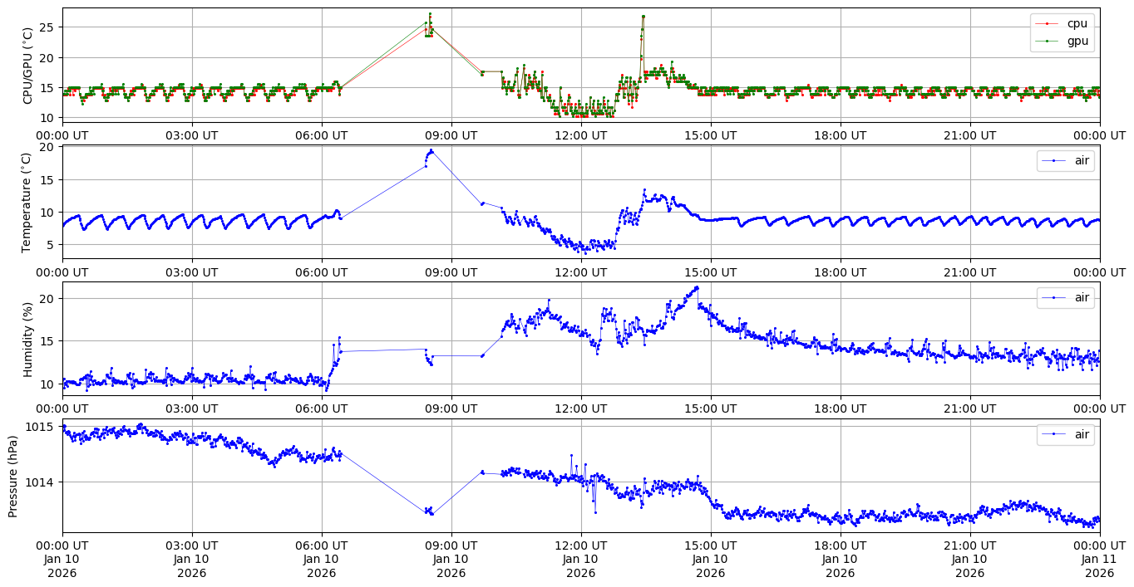
Task: Select the CPU/GPU (°C) y-axis label
Action: coord(28,66)
